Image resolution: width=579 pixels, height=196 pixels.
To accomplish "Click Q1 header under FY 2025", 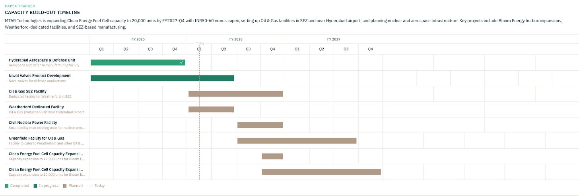I will coord(101,49).
